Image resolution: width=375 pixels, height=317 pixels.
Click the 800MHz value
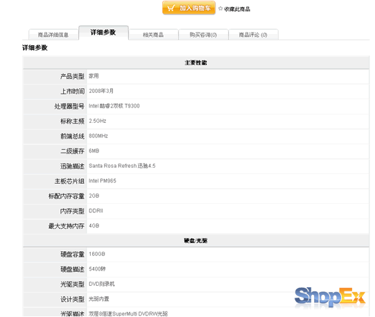(x=98, y=136)
